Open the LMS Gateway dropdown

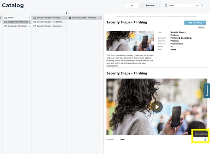(195, 23)
